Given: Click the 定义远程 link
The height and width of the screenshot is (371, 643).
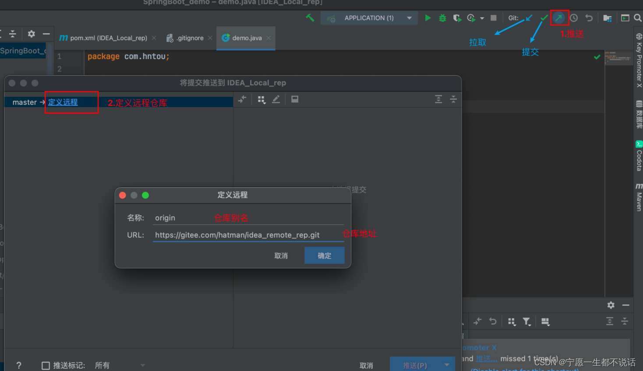Looking at the screenshot, I should 63,102.
